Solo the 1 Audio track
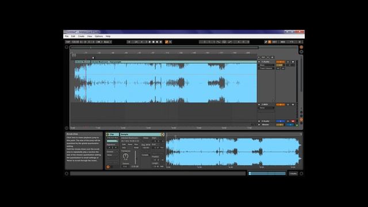This screenshot has height=207, width=368. click(x=288, y=62)
